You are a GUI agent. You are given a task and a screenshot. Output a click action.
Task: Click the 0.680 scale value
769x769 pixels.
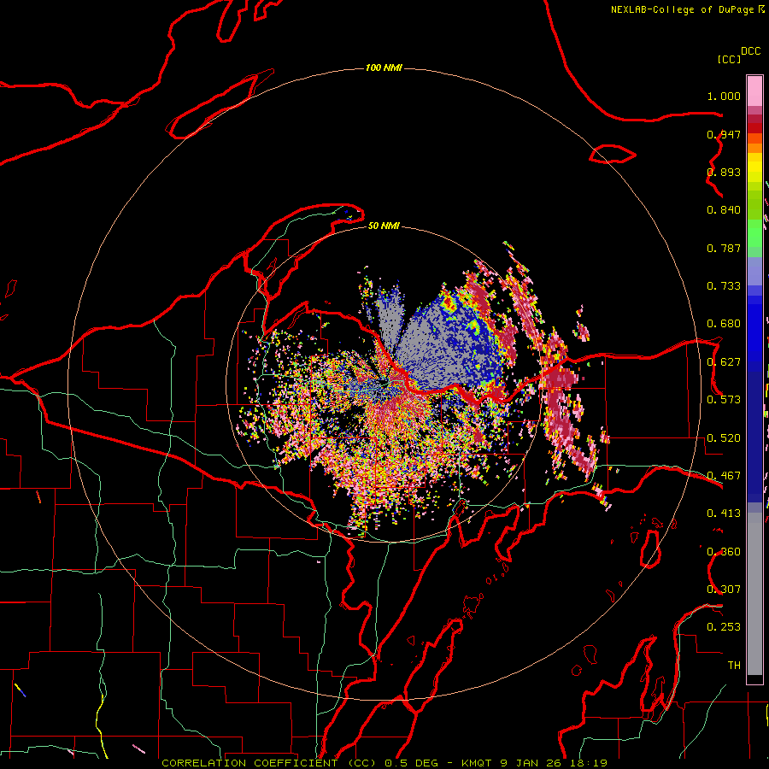pos(724,324)
